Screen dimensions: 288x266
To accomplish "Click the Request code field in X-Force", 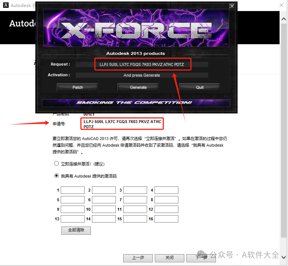I will pyautogui.click(x=142, y=64).
